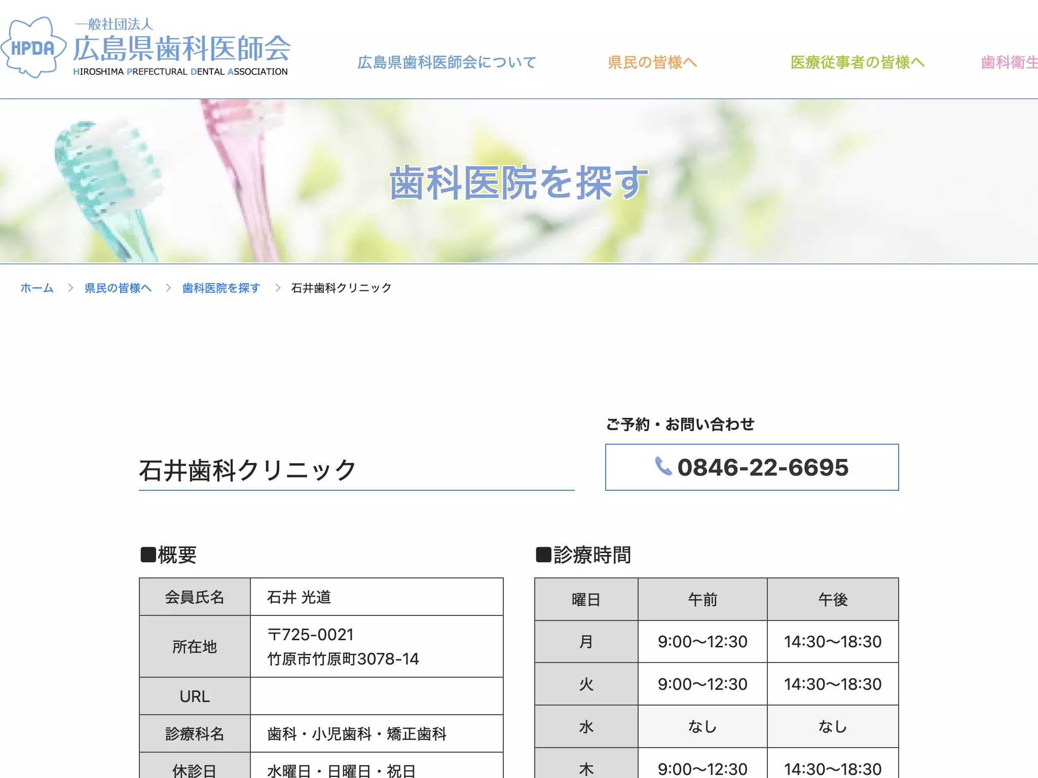Open 広島県歯科医師会について menu
Image resolution: width=1038 pixels, height=778 pixels.
[447, 62]
